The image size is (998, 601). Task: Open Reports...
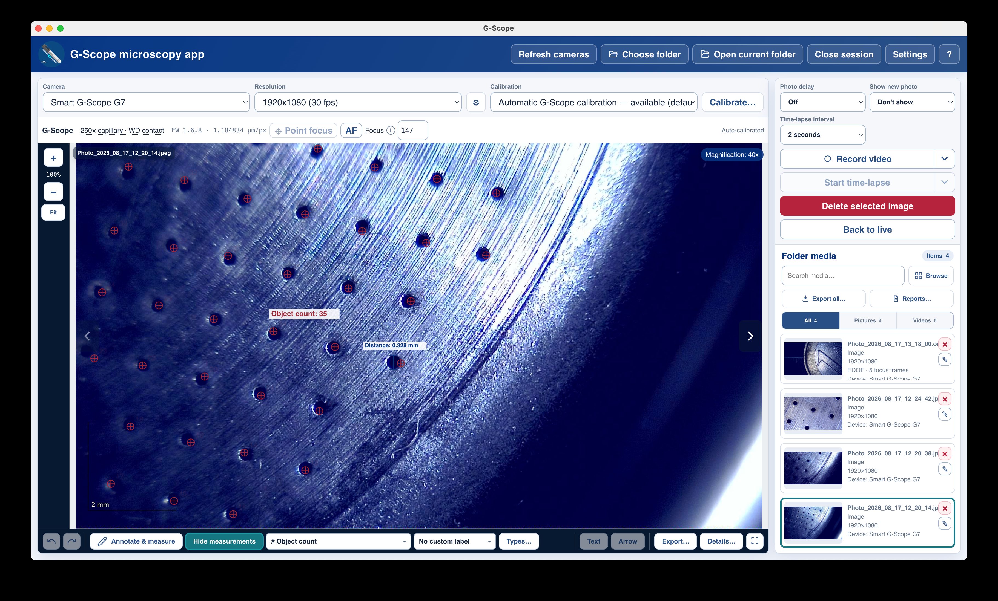click(911, 299)
